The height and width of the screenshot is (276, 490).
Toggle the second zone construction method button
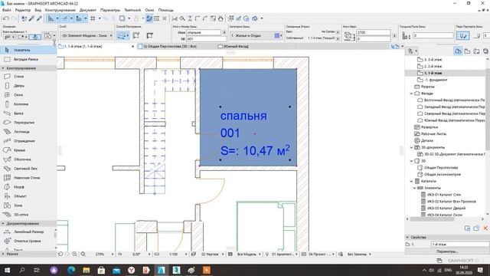(136, 36)
